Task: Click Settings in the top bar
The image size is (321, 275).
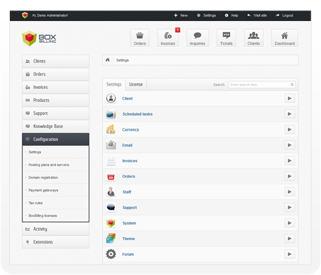Action: coord(206,15)
